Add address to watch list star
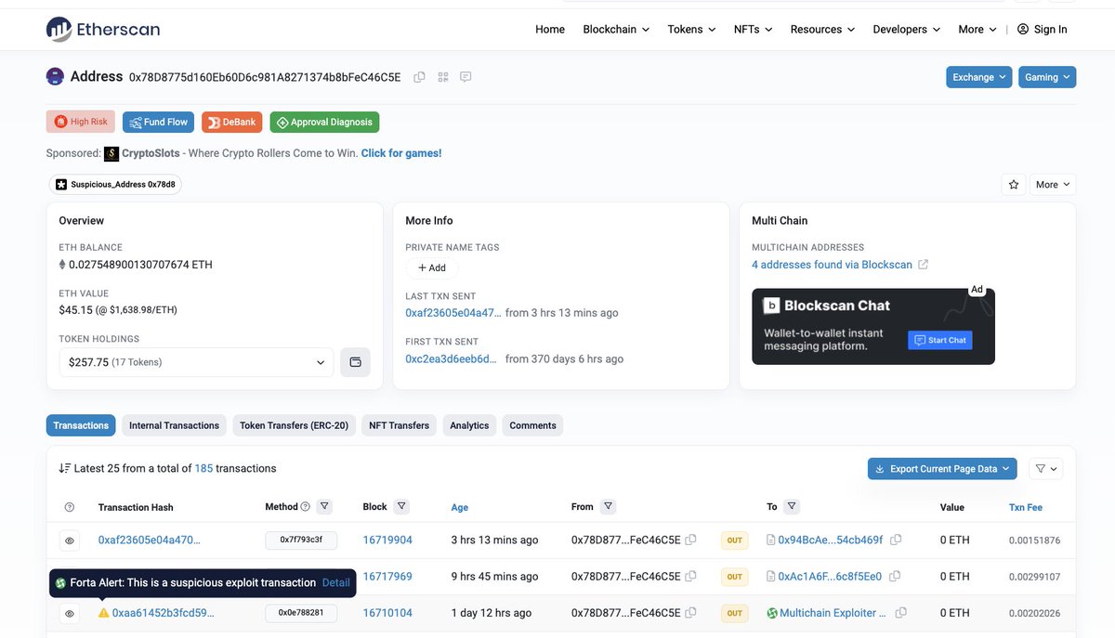This screenshot has height=638, width=1115. point(1014,185)
